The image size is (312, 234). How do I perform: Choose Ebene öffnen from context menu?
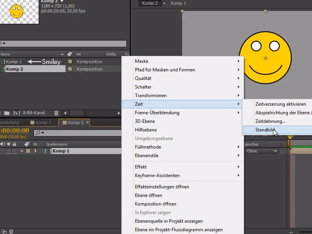pyautogui.click(x=183, y=195)
